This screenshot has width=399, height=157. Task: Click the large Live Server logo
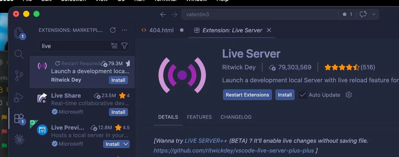(182, 75)
